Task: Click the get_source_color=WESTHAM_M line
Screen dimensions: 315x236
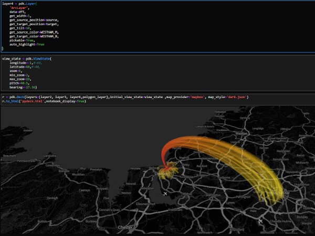Action: pos(34,32)
